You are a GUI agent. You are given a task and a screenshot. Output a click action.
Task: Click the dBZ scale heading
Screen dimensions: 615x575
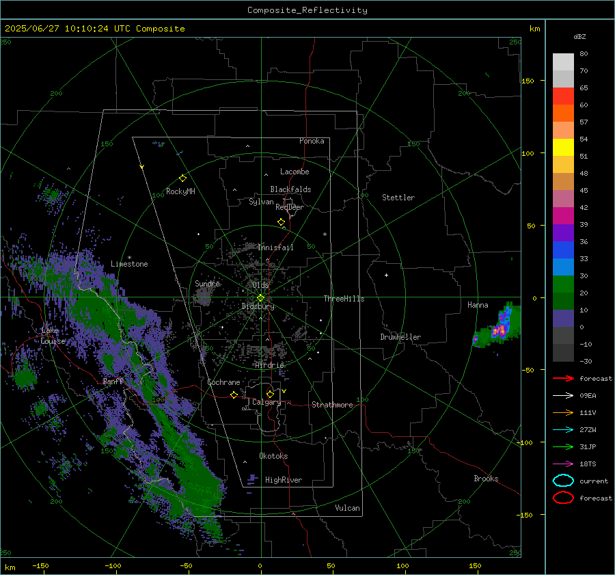tap(579, 36)
